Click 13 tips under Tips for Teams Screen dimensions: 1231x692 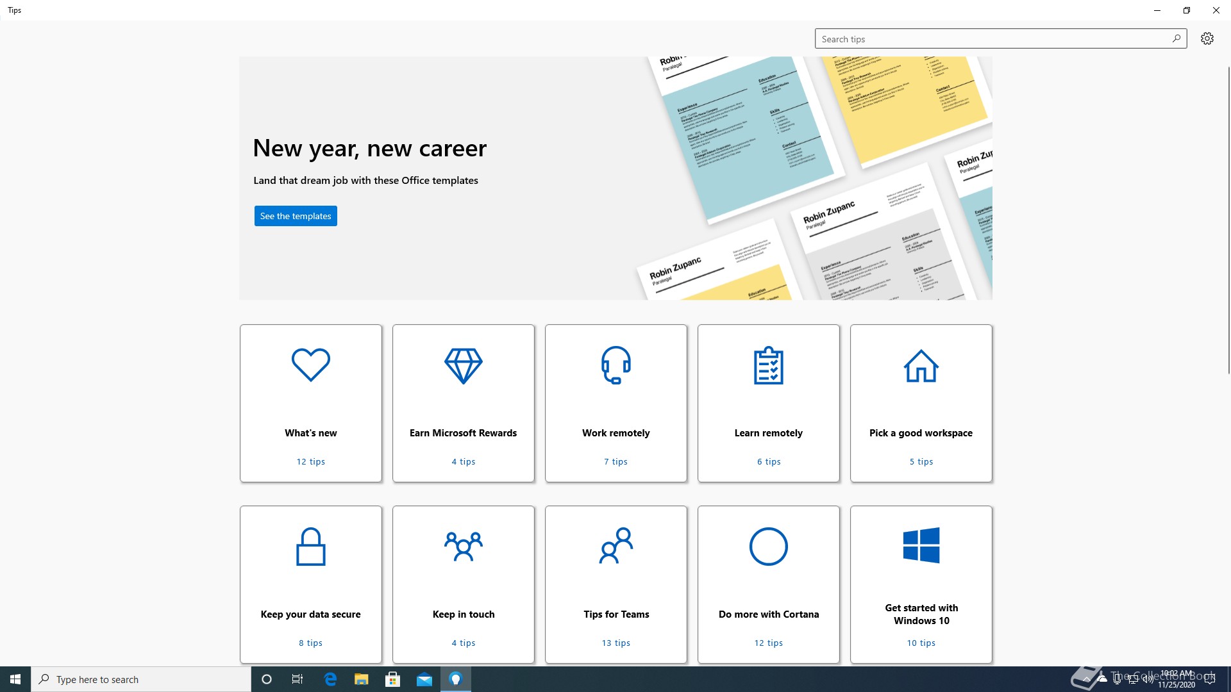(x=616, y=643)
